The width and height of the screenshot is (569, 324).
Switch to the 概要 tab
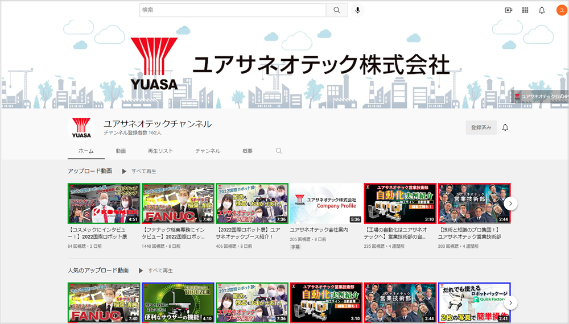248,151
